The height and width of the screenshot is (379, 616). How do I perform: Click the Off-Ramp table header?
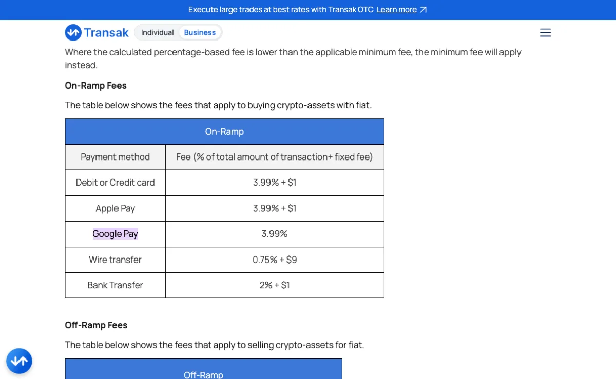(203, 369)
